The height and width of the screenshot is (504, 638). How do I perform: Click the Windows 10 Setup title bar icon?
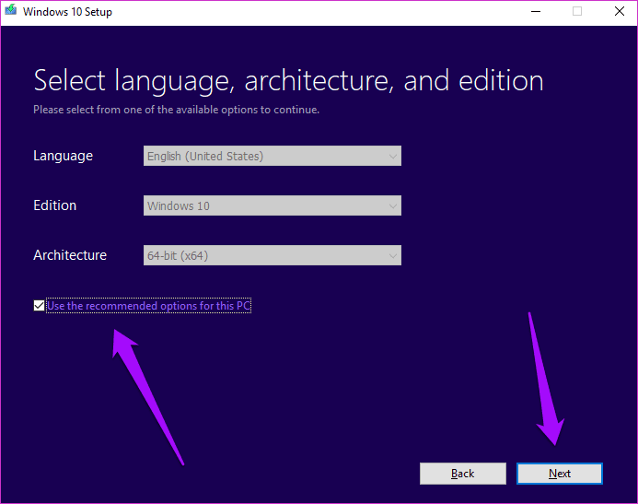[10, 10]
